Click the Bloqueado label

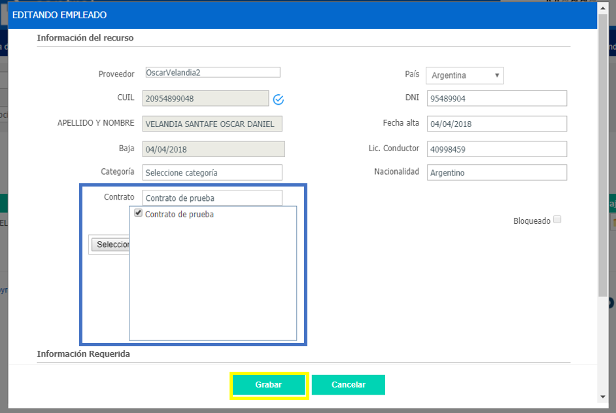click(532, 221)
